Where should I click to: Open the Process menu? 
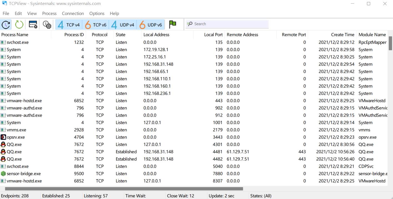point(49,13)
